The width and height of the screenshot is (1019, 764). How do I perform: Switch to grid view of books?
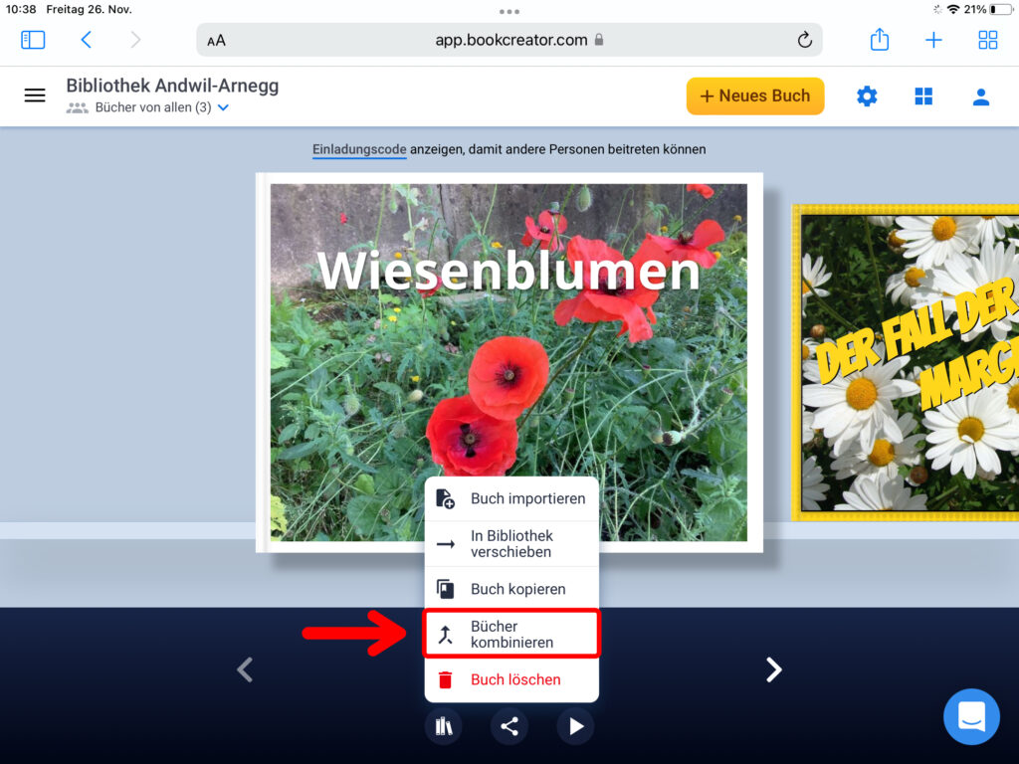pyautogui.click(x=924, y=96)
